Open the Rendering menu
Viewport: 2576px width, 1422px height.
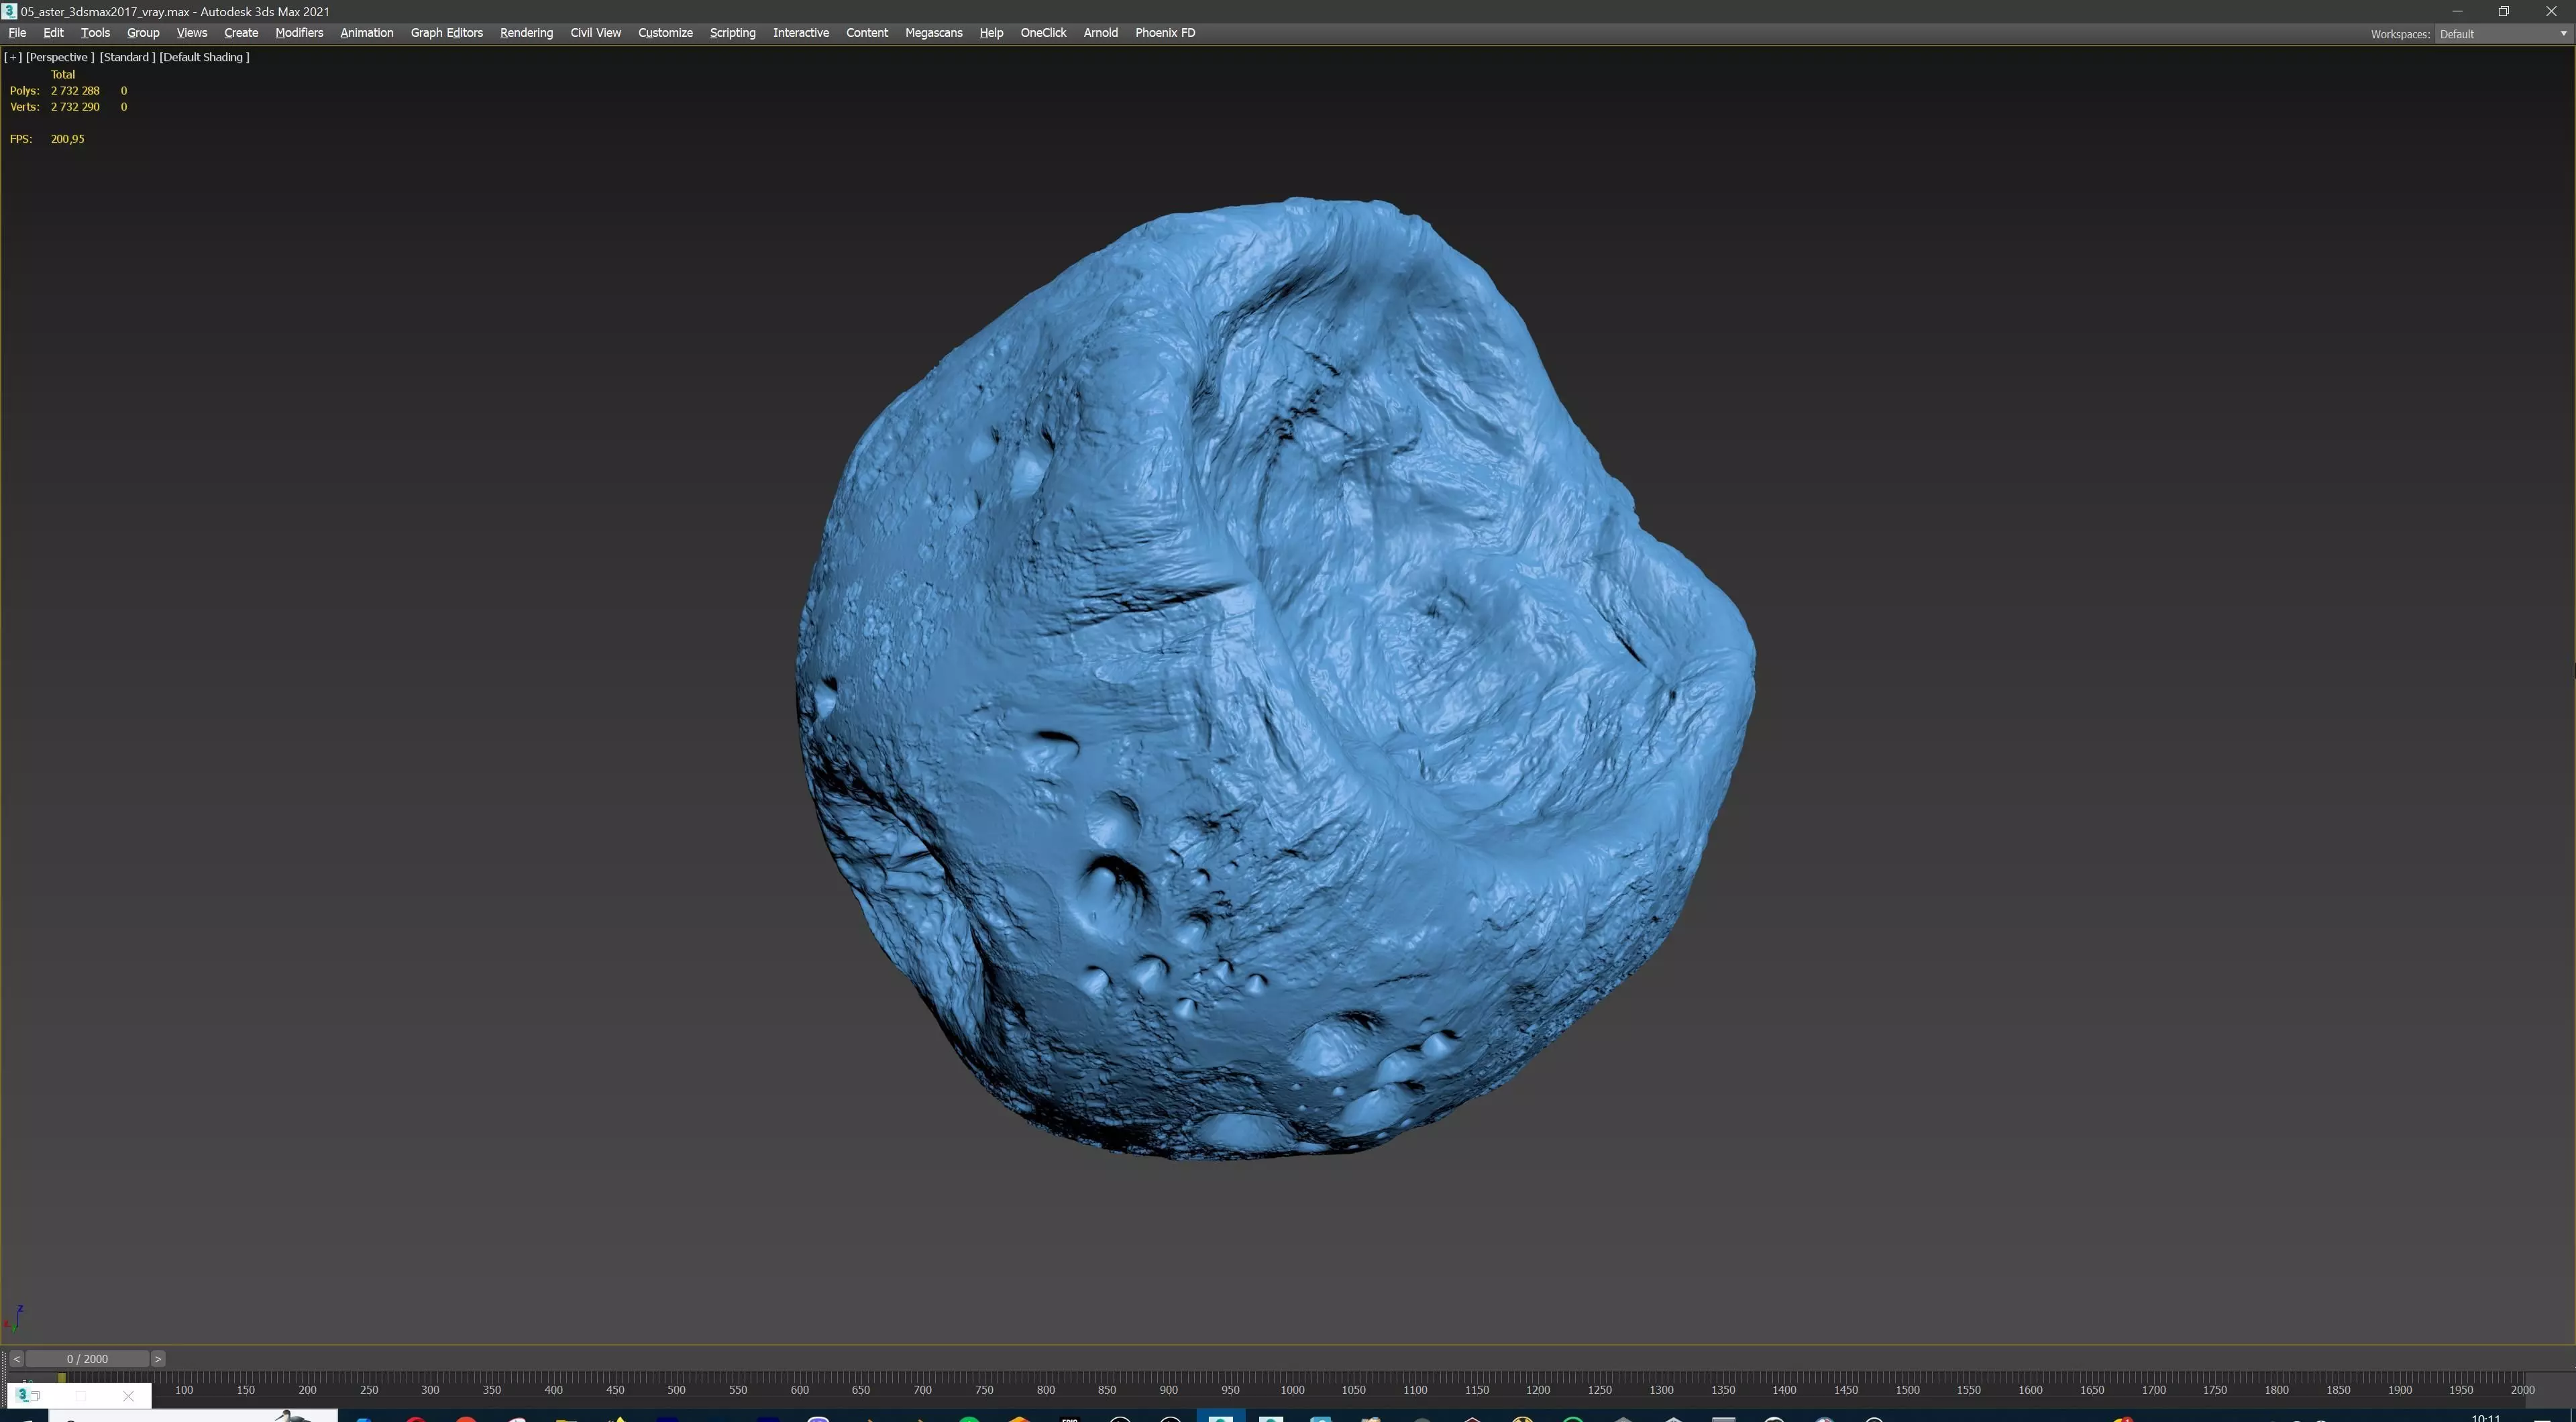click(526, 33)
